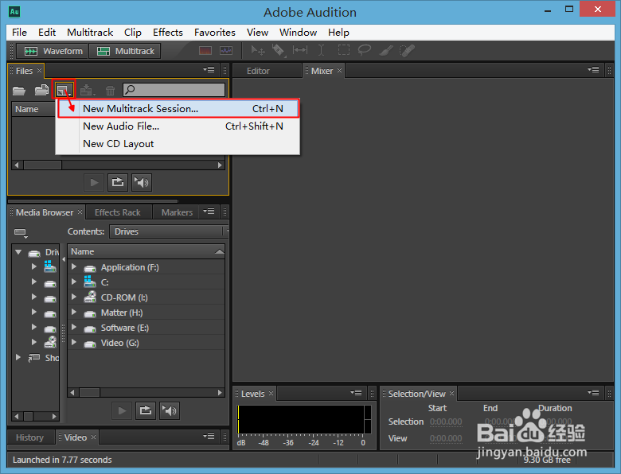
Task: Sort by the Media Browser Name column header
Action: click(x=146, y=251)
